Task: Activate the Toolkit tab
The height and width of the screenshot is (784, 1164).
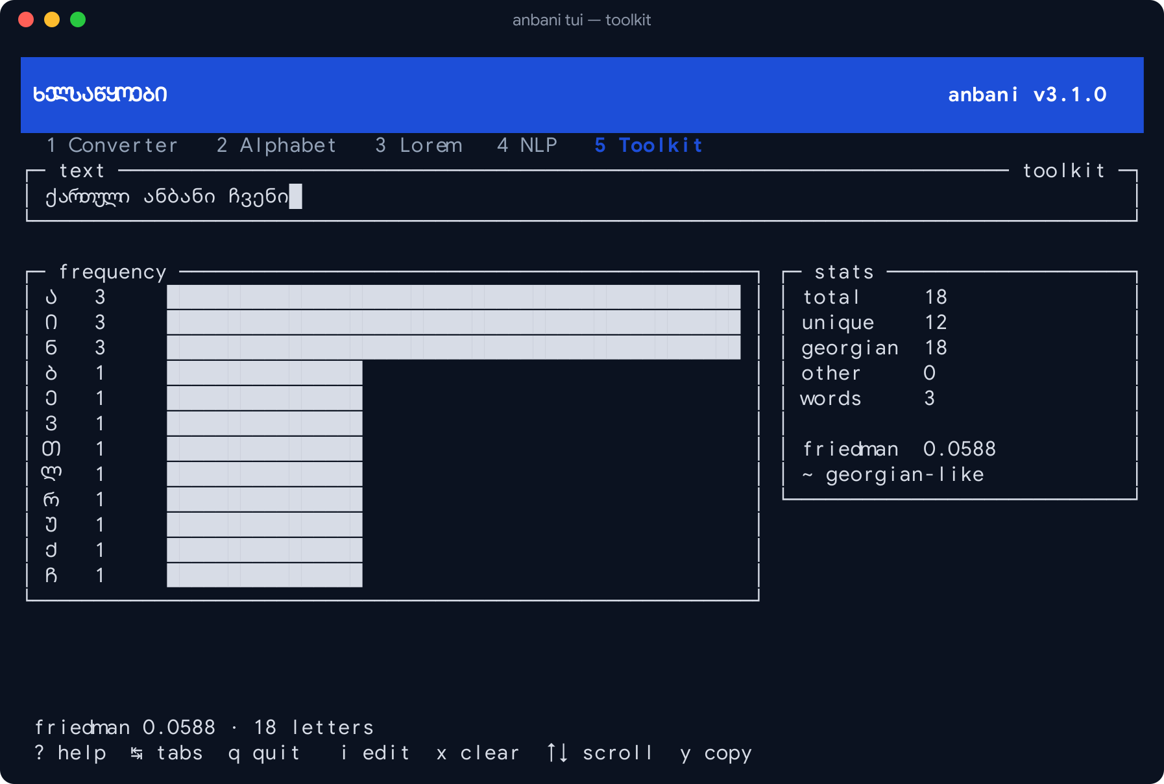Action: point(649,145)
